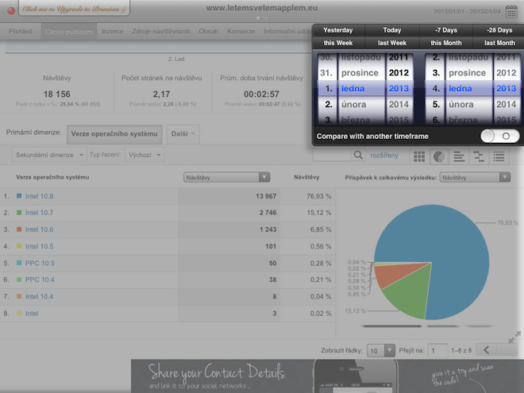Viewport: 524px width, 393px height.
Task: Open contribution Návštěvy dropdown above pie chart
Action: click(x=475, y=178)
